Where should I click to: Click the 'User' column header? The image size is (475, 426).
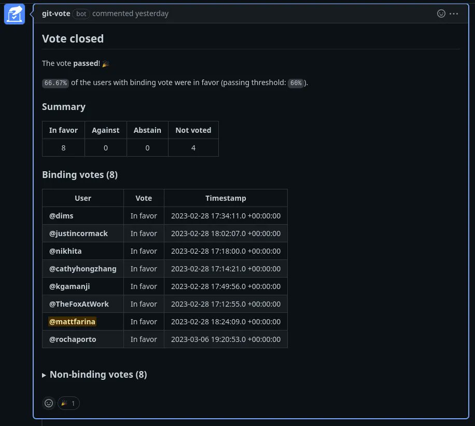coord(82,198)
